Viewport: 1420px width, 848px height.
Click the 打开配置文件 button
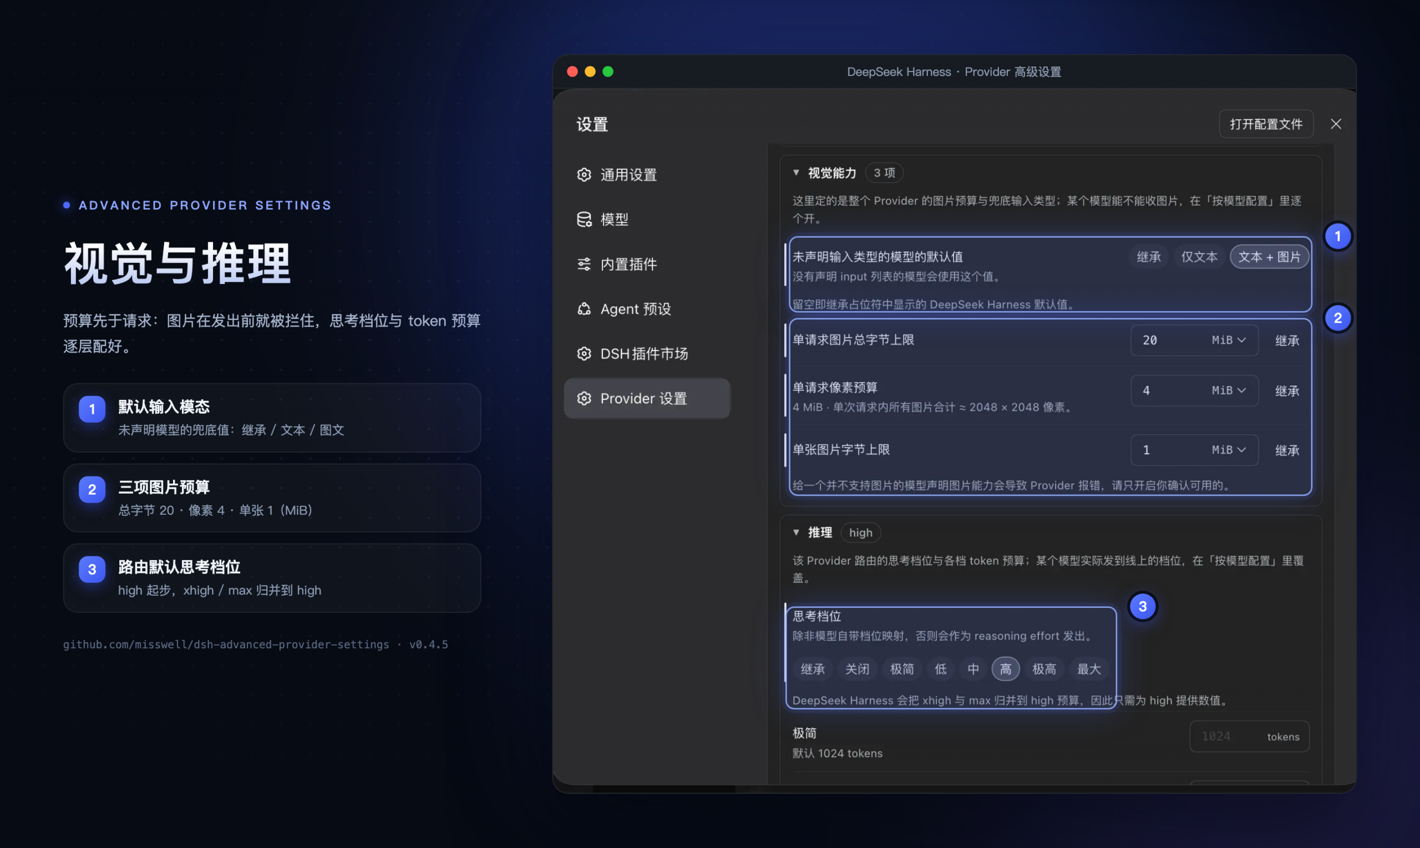[x=1266, y=124]
